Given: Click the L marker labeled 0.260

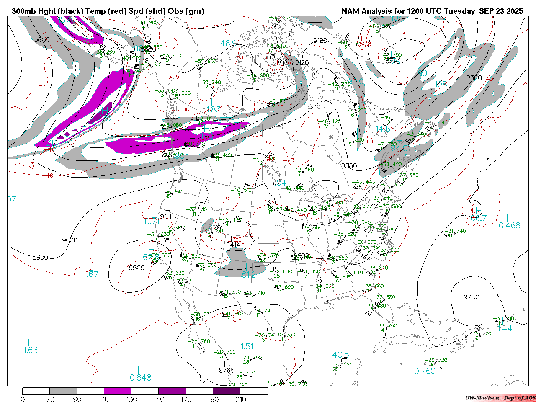Looking at the screenshot, I should (425, 363).
